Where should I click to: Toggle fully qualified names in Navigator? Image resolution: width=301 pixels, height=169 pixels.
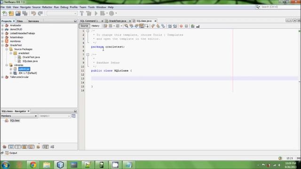tap(38, 147)
